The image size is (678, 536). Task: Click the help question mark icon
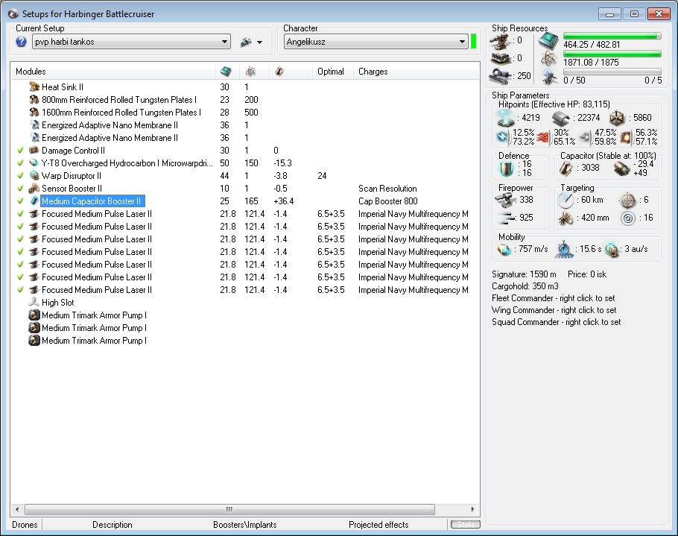tap(21, 42)
